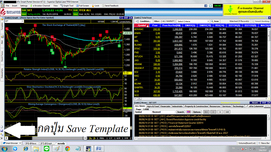This screenshot has width=271, height=152.
Task: Click the Search button in News panel
Action: pyautogui.click(x=180, y=112)
